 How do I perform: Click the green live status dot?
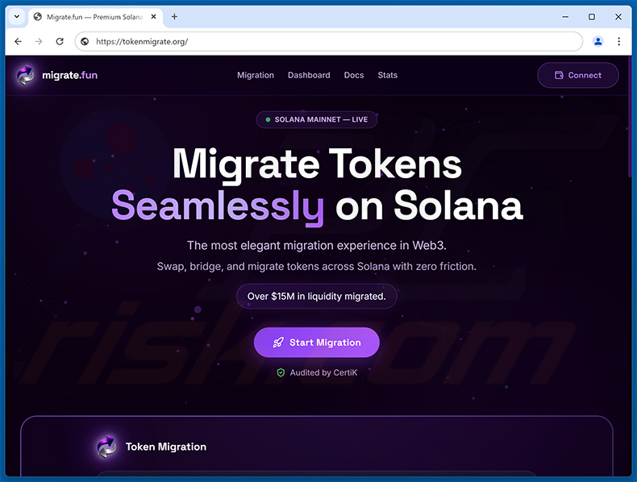click(268, 120)
